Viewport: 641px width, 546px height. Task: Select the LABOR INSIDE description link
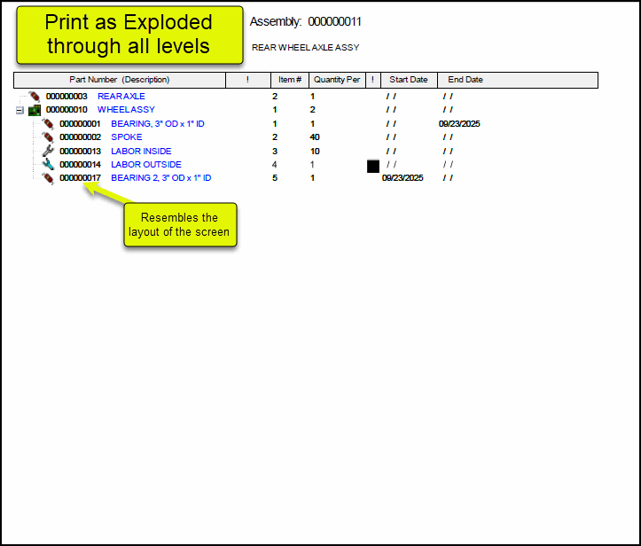click(141, 151)
